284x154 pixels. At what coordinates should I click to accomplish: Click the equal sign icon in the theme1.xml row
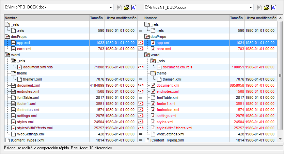click(140, 79)
